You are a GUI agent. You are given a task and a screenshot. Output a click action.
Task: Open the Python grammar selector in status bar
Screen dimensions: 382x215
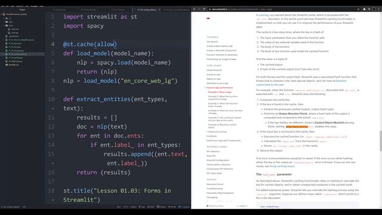(x=133, y=207)
